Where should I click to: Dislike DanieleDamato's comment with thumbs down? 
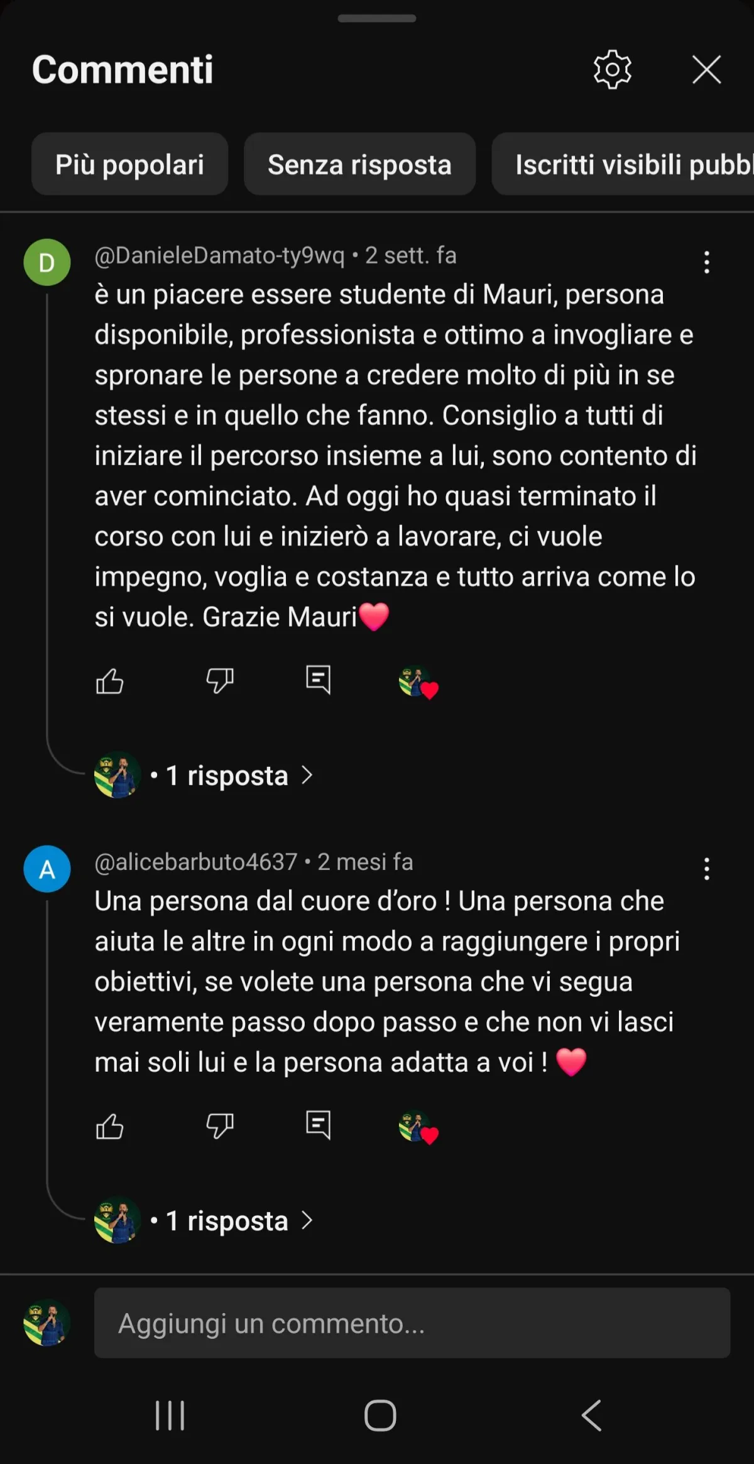[220, 681]
